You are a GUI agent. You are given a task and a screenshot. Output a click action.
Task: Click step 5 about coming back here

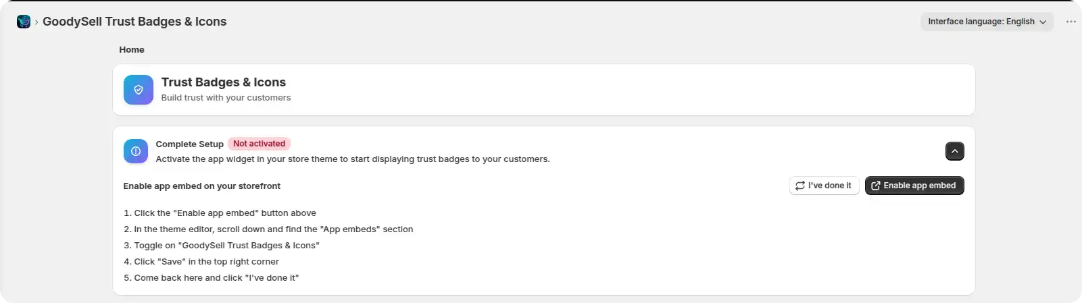click(x=211, y=278)
